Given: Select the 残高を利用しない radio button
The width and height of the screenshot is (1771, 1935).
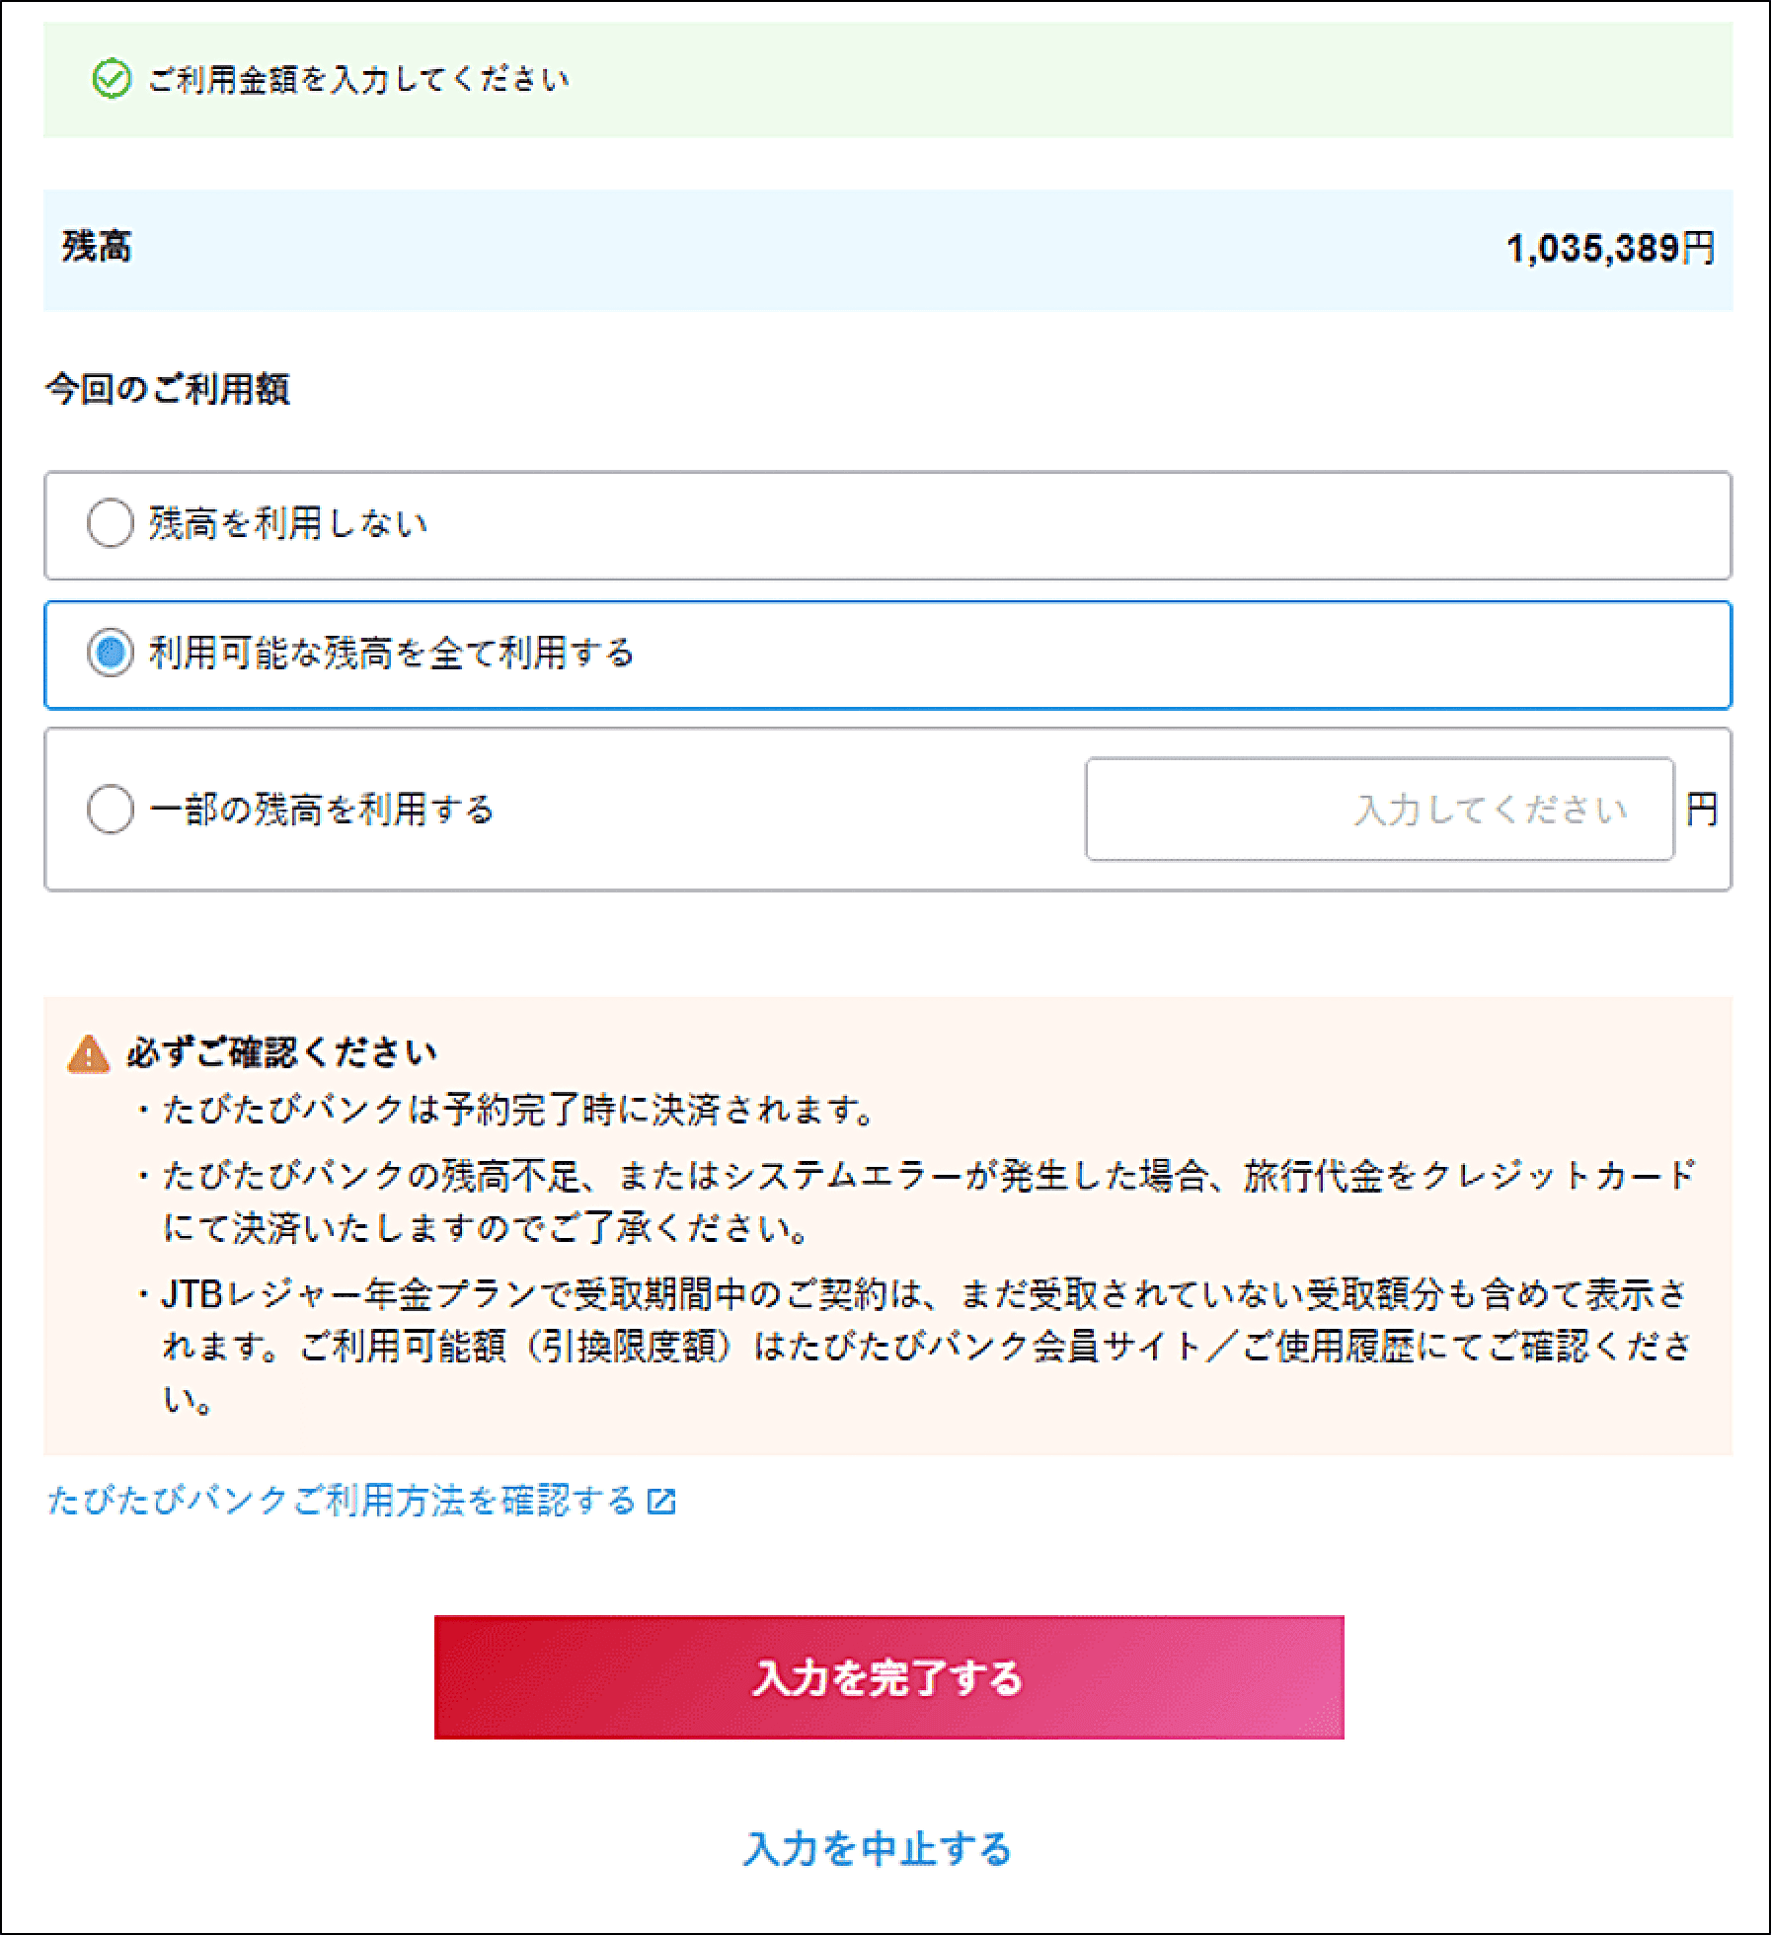Looking at the screenshot, I should (x=111, y=523).
